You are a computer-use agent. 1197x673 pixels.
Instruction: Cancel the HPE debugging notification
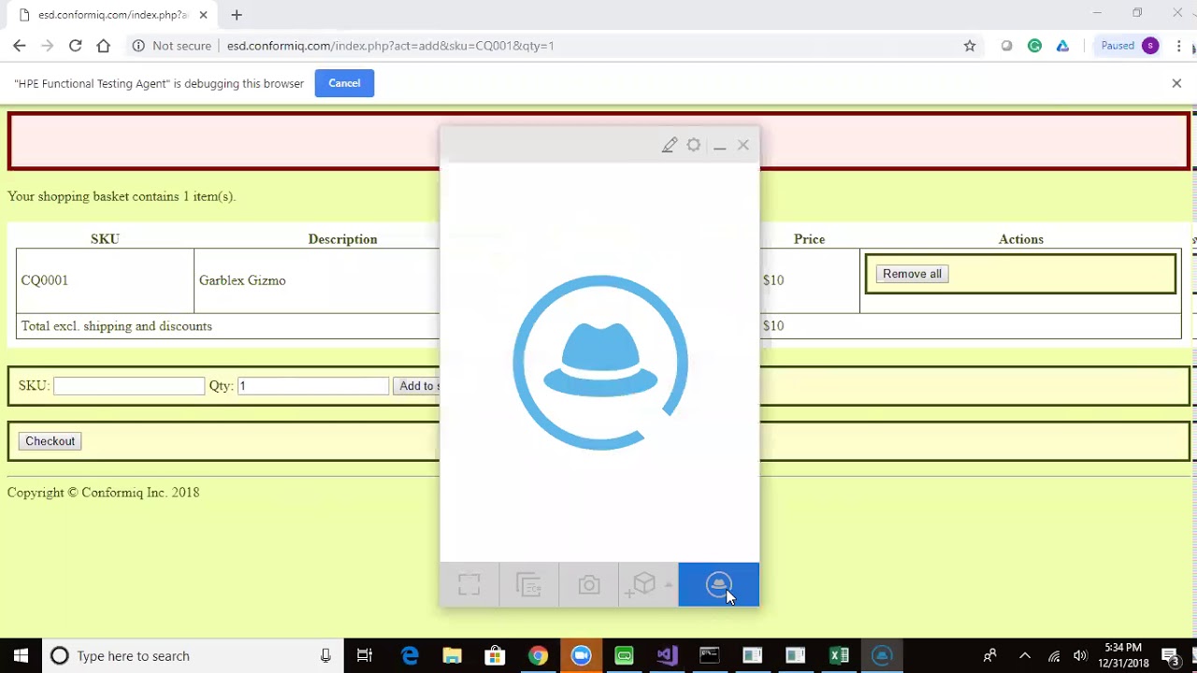(x=344, y=83)
